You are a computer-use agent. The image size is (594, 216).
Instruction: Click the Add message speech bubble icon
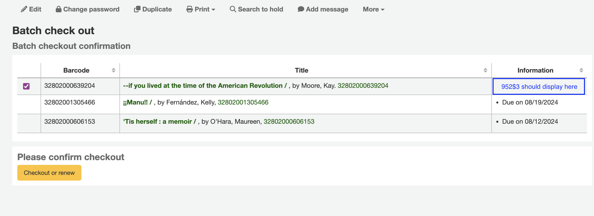click(x=301, y=9)
